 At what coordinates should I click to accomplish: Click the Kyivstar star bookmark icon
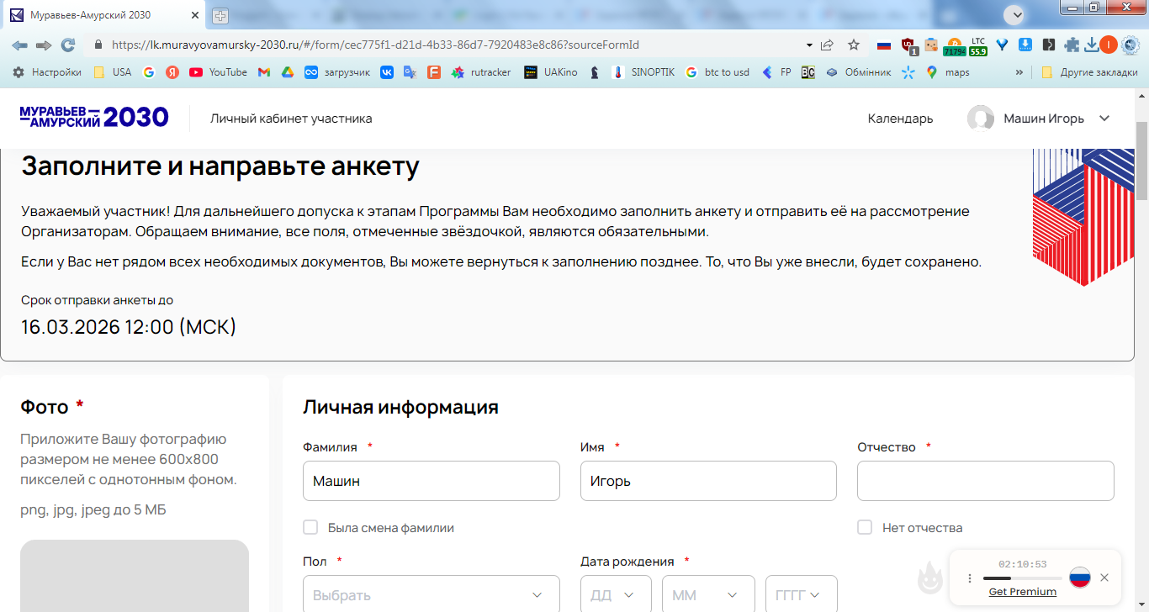pyautogui.click(x=908, y=72)
